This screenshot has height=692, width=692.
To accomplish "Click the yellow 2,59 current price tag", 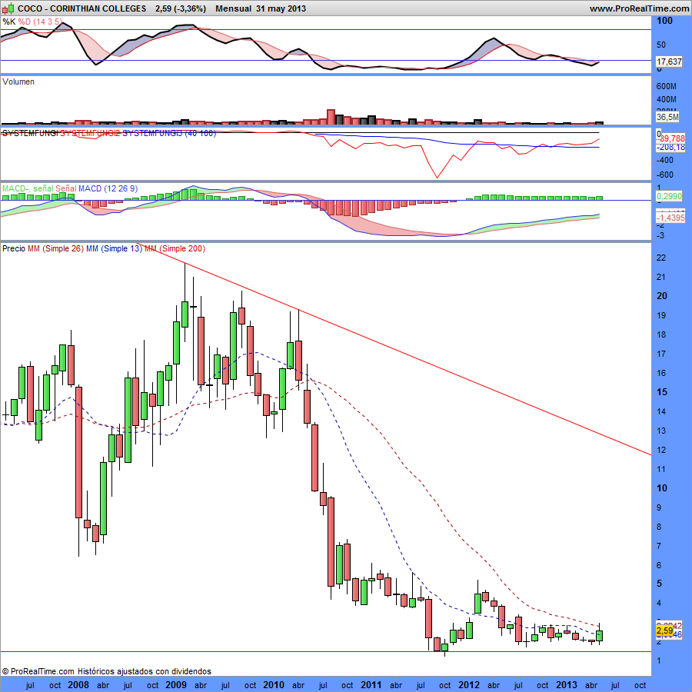I will click(664, 630).
